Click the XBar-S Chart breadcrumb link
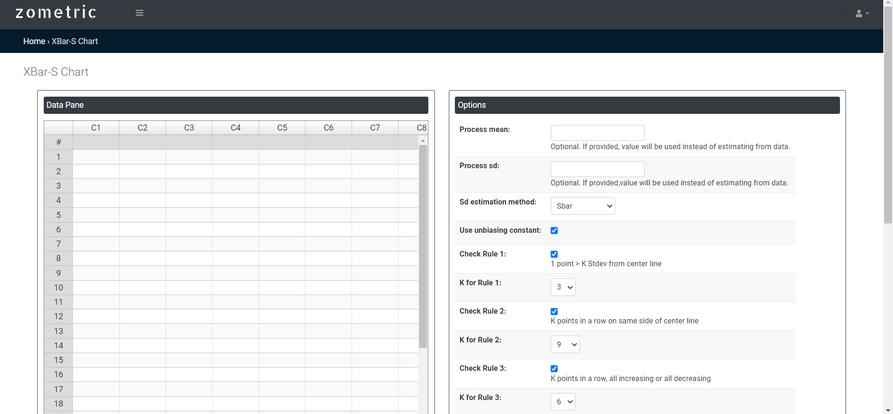The image size is (893, 414). click(74, 41)
